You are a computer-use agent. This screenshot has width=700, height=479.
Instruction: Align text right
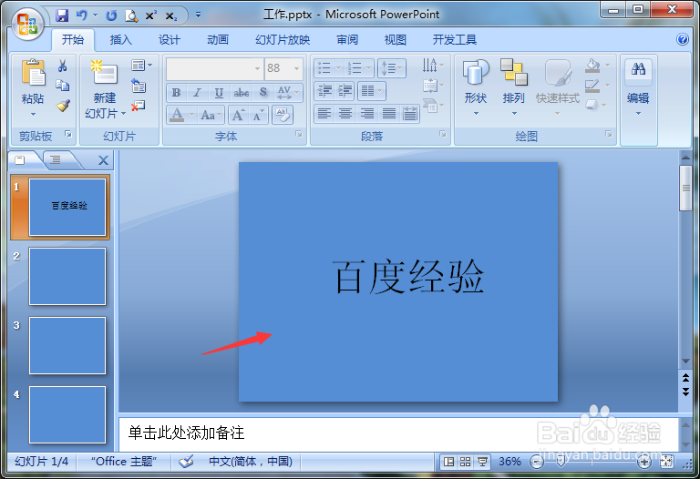pos(367,114)
